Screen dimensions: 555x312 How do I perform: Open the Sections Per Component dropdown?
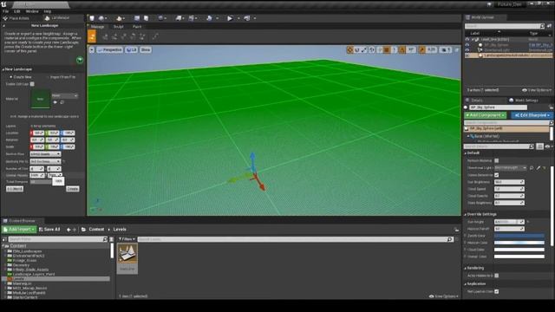click(45, 161)
